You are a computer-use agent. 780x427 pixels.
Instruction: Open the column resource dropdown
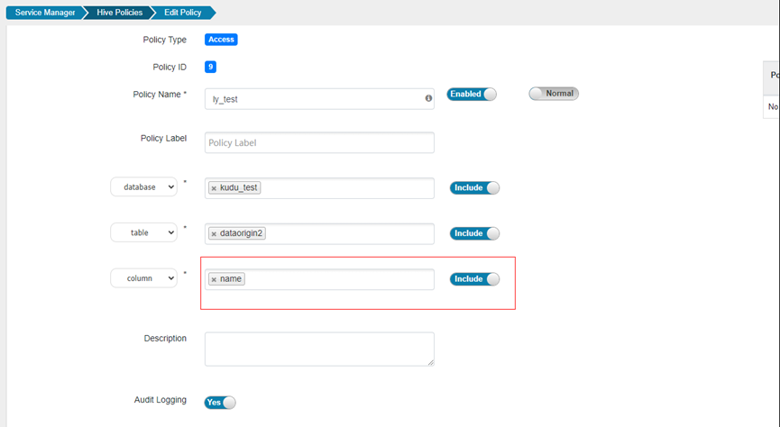pos(144,278)
